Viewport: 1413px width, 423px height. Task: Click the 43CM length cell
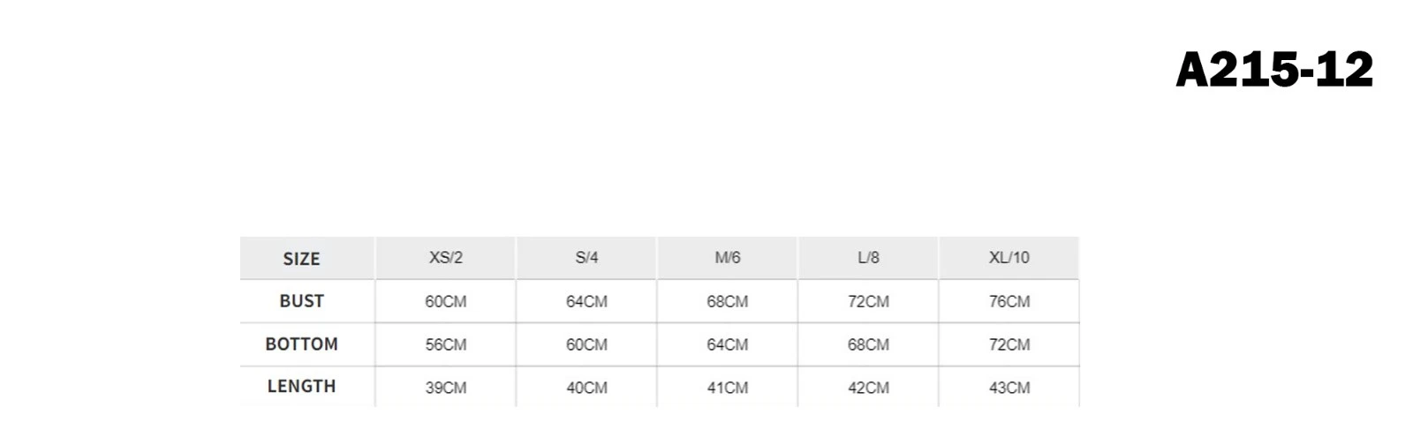pos(1009,388)
